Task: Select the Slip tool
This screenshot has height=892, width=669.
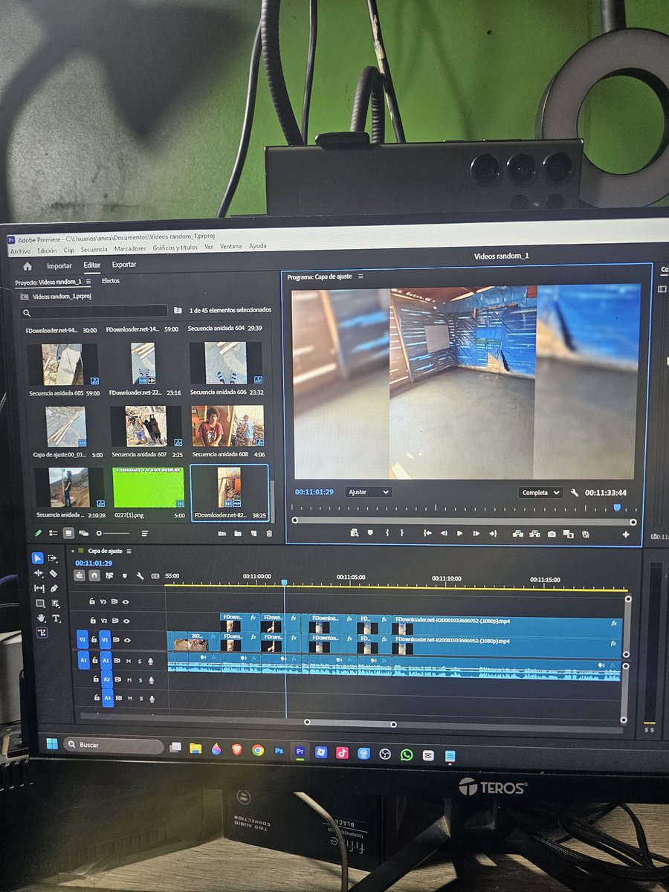Action: [39, 588]
